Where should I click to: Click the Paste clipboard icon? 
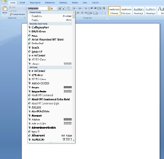[x=5, y=8]
